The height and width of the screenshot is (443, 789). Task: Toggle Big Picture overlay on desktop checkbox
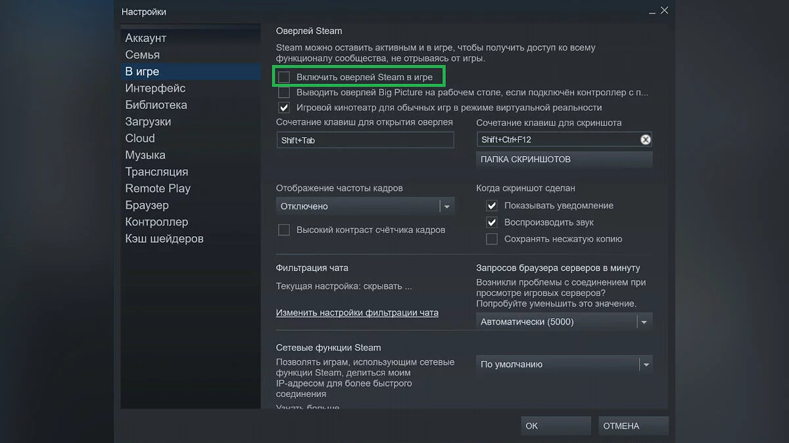click(x=284, y=93)
